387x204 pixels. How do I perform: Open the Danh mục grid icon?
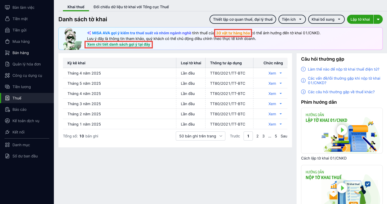pyautogui.click(x=7, y=145)
